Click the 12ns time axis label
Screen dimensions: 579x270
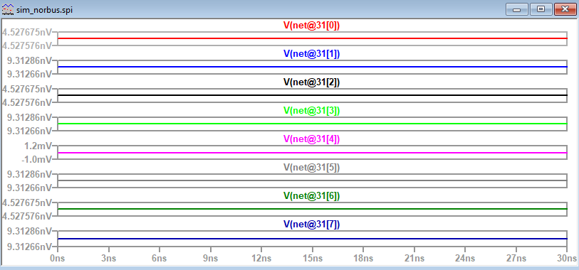[x=261, y=259]
